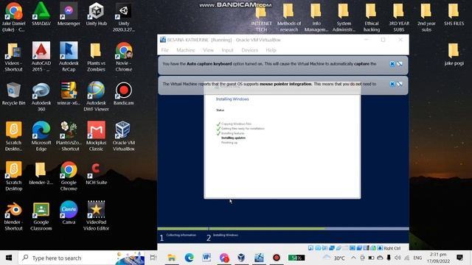Click suppress icon on Auto capture keyboard notification

[x=400, y=64]
